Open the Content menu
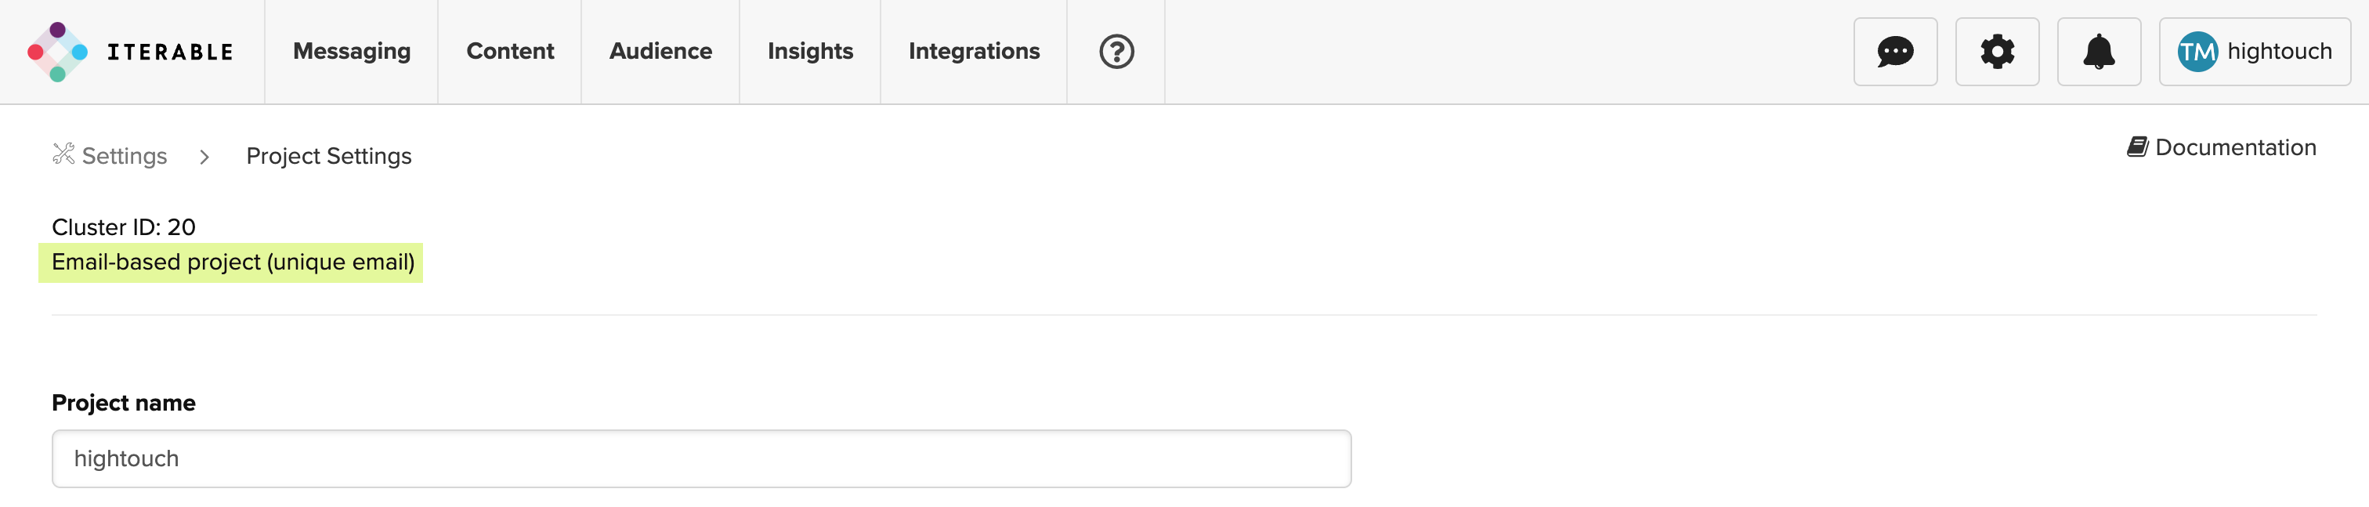The height and width of the screenshot is (507, 2369). pyautogui.click(x=511, y=52)
